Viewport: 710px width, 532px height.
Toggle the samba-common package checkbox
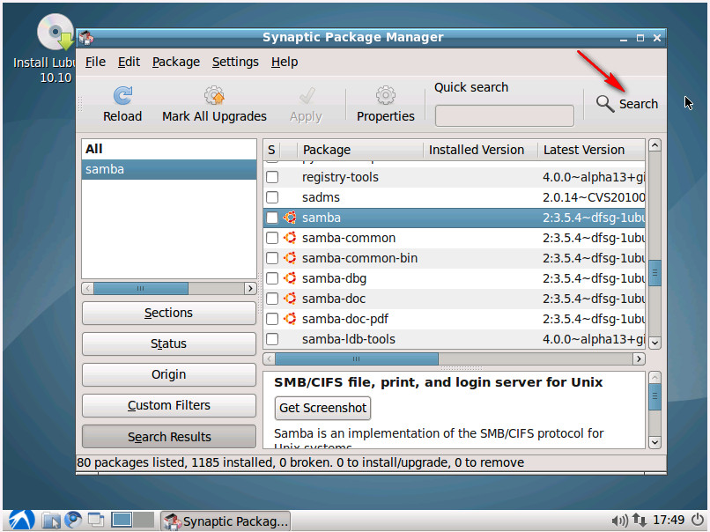coord(272,238)
